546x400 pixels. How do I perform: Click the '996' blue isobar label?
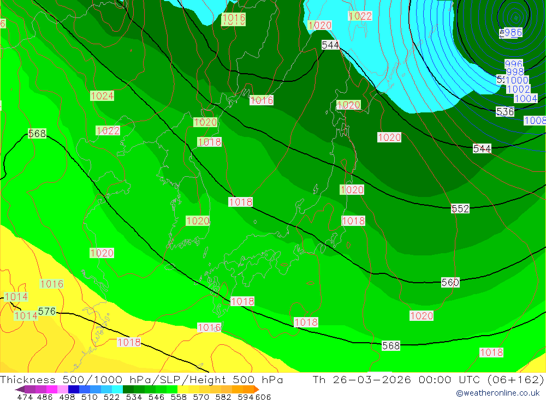tap(514, 64)
